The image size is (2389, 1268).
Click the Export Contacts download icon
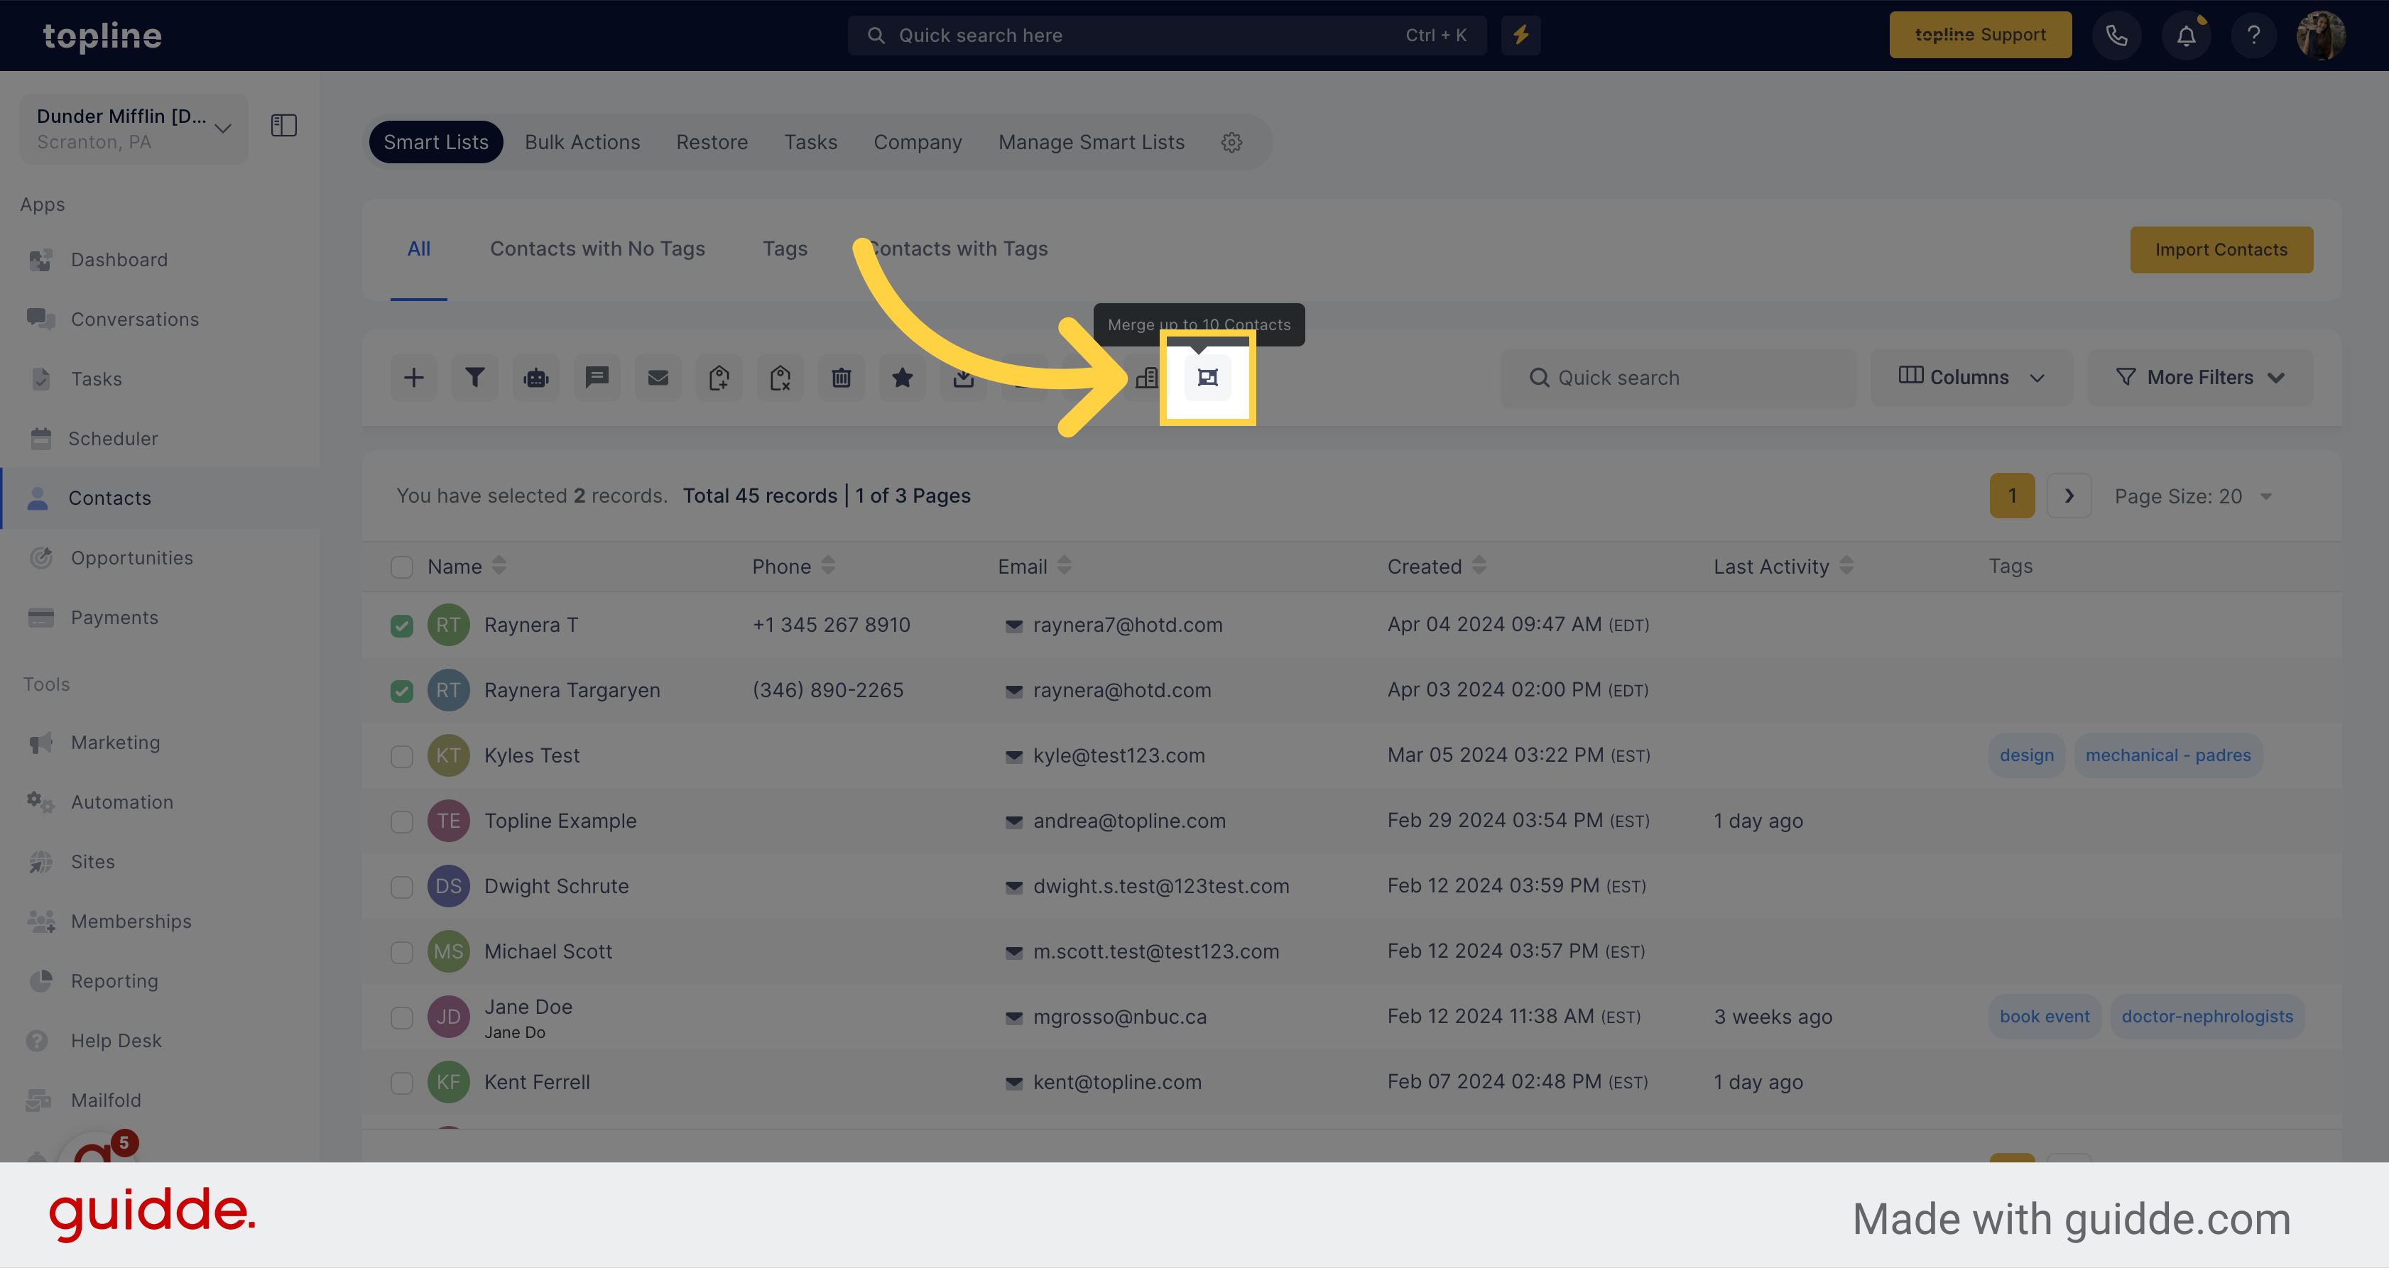(x=964, y=377)
